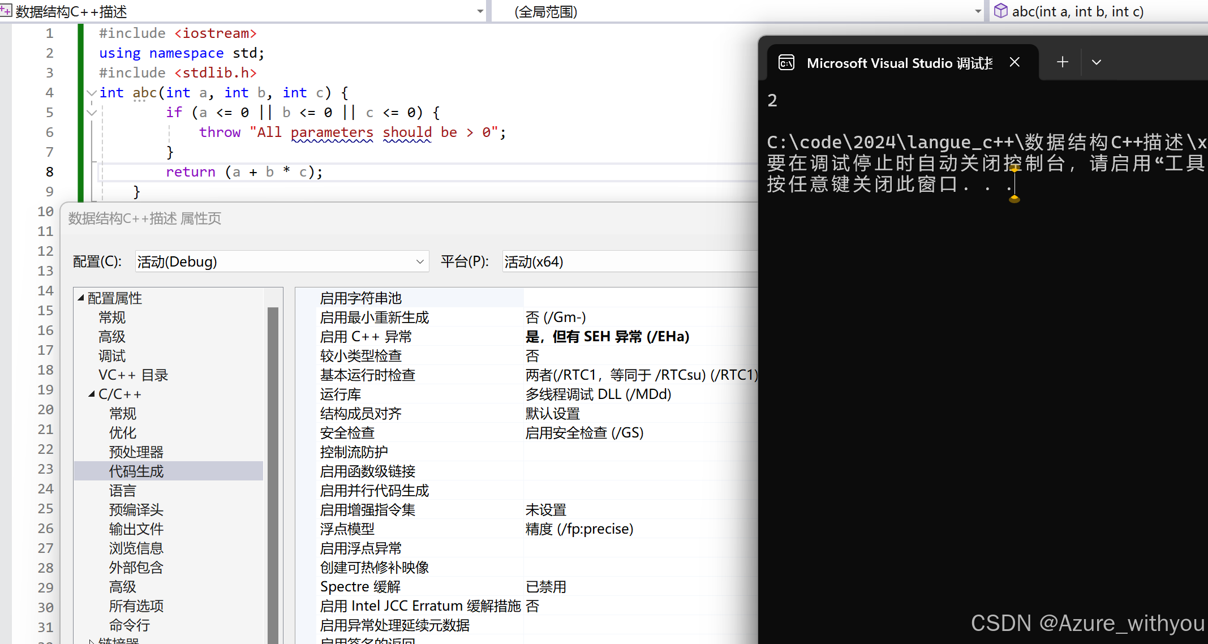Screen dimensions: 1208x644
Task: Open 命令行 in the C/C++ tree
Action: tap(130, 625)
